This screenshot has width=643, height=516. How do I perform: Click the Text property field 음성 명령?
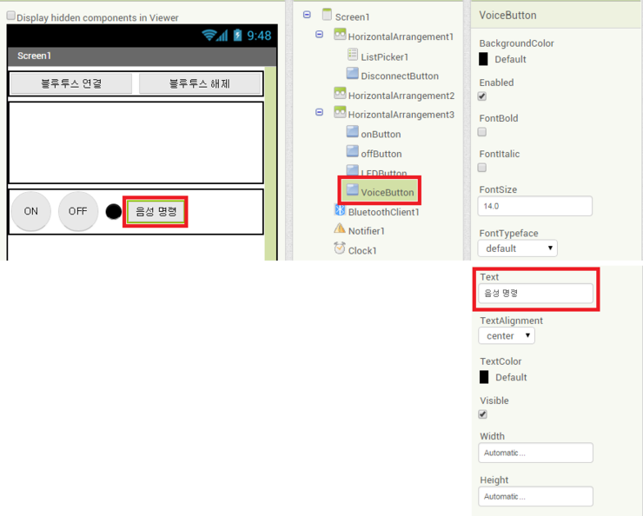[x=535, y=293]
